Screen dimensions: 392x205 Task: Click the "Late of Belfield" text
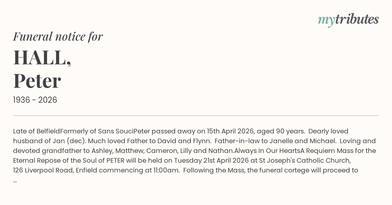coord(36,131)
